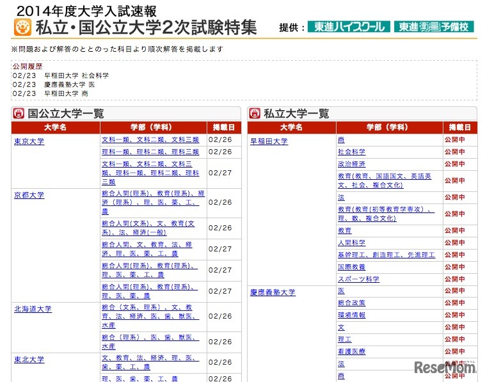Open the 東京大学 link
This screenshot has height=382, width=485.
(29, 141)
